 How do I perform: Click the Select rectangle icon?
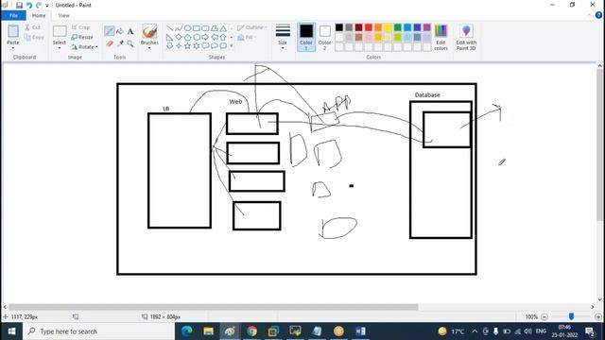point(60,31)
